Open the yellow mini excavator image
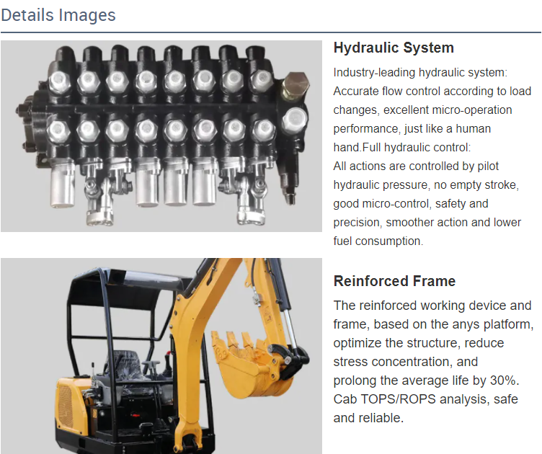The height and width of the screenshot is (454, 542). coord(161,356)
